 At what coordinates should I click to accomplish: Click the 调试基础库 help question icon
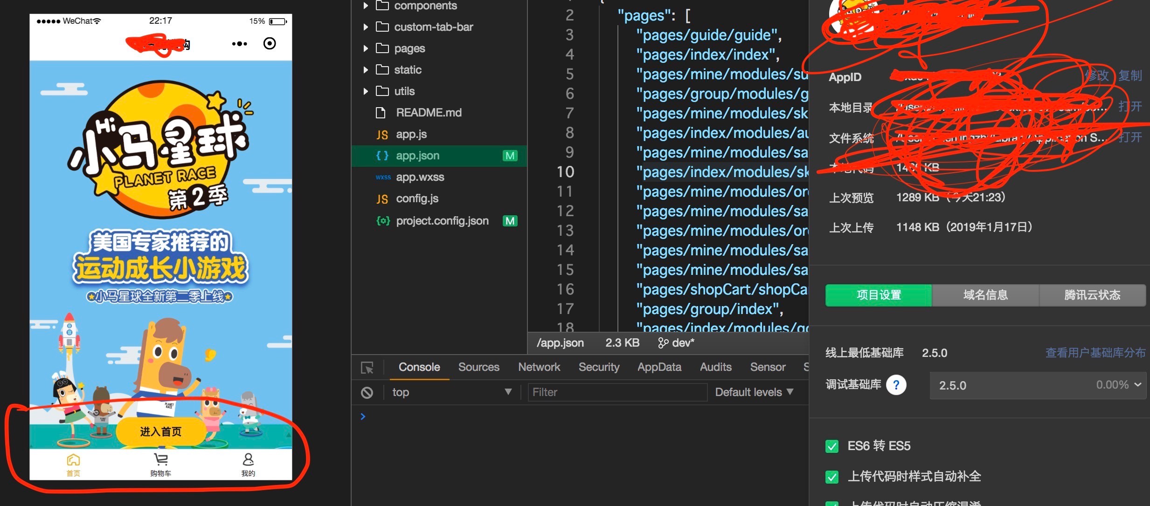[x=896, y=385]
